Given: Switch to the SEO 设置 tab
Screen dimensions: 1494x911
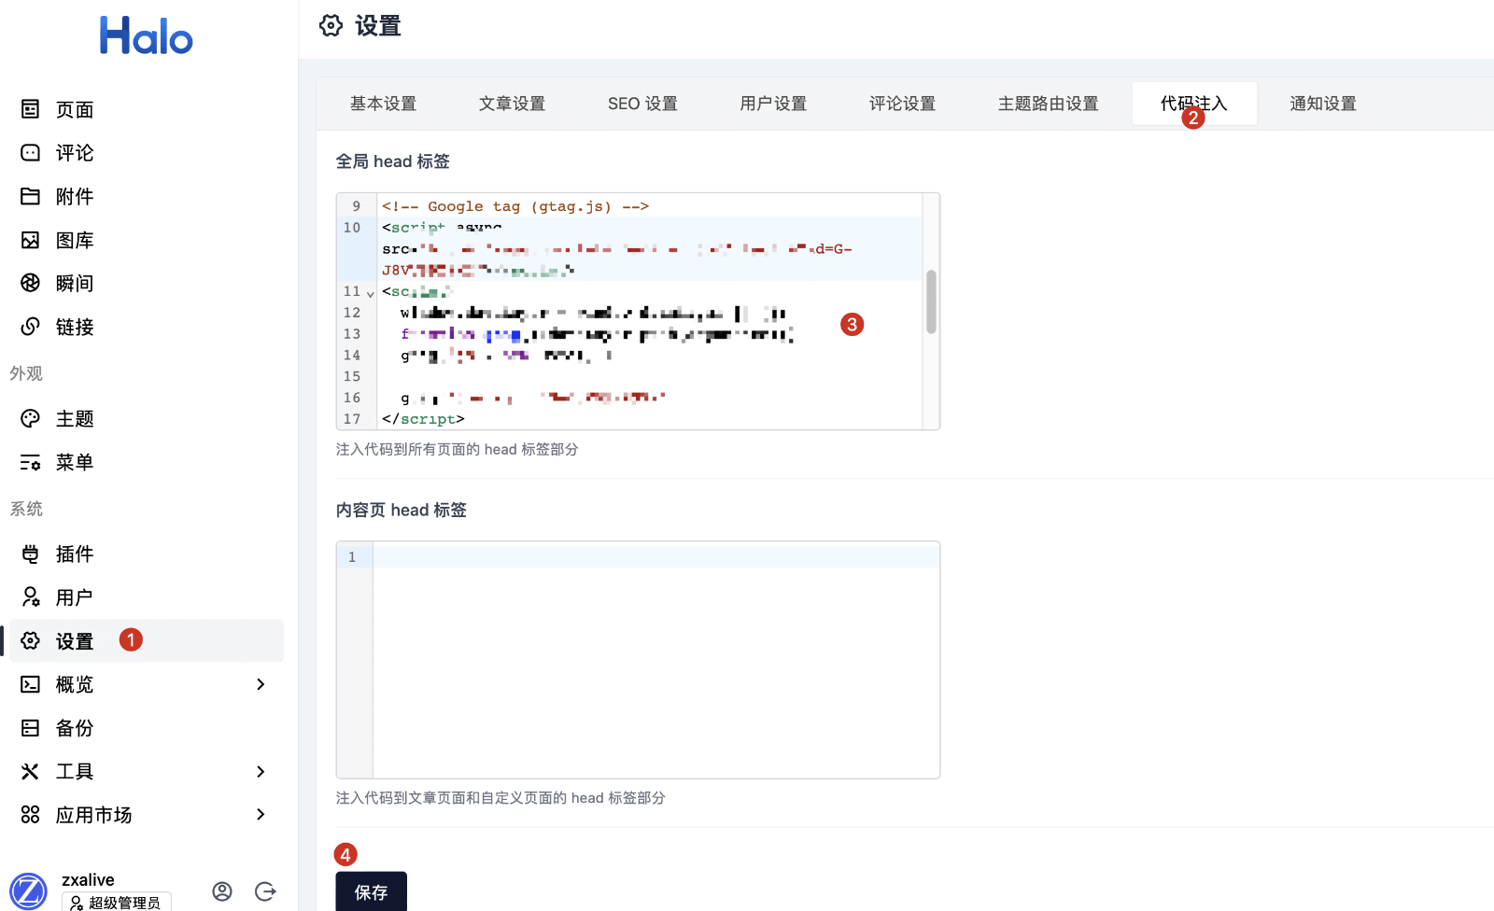Looking at the screenshot, I should tap(642, 104).
